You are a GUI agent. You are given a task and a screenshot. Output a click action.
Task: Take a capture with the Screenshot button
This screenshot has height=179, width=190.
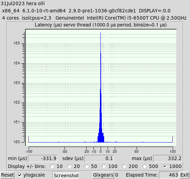point(66,175)
